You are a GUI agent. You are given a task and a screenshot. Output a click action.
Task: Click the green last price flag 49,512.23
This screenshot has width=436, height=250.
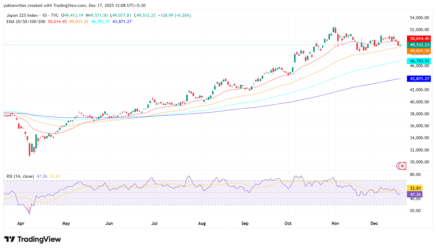tap(419, 45)
